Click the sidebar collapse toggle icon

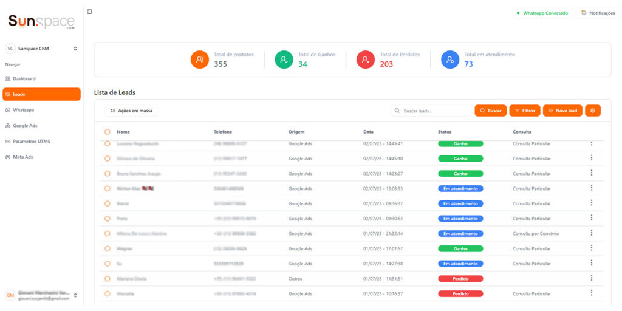click(89, 12)
